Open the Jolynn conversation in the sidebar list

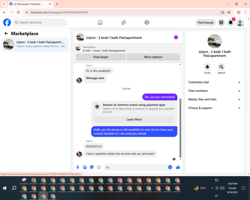pyautogui.click(x=35, y=44)
